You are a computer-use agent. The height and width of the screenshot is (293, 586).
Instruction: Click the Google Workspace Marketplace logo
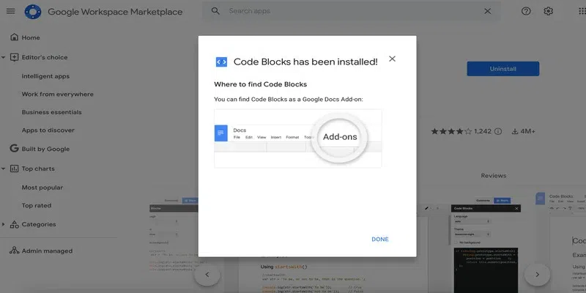33,12
